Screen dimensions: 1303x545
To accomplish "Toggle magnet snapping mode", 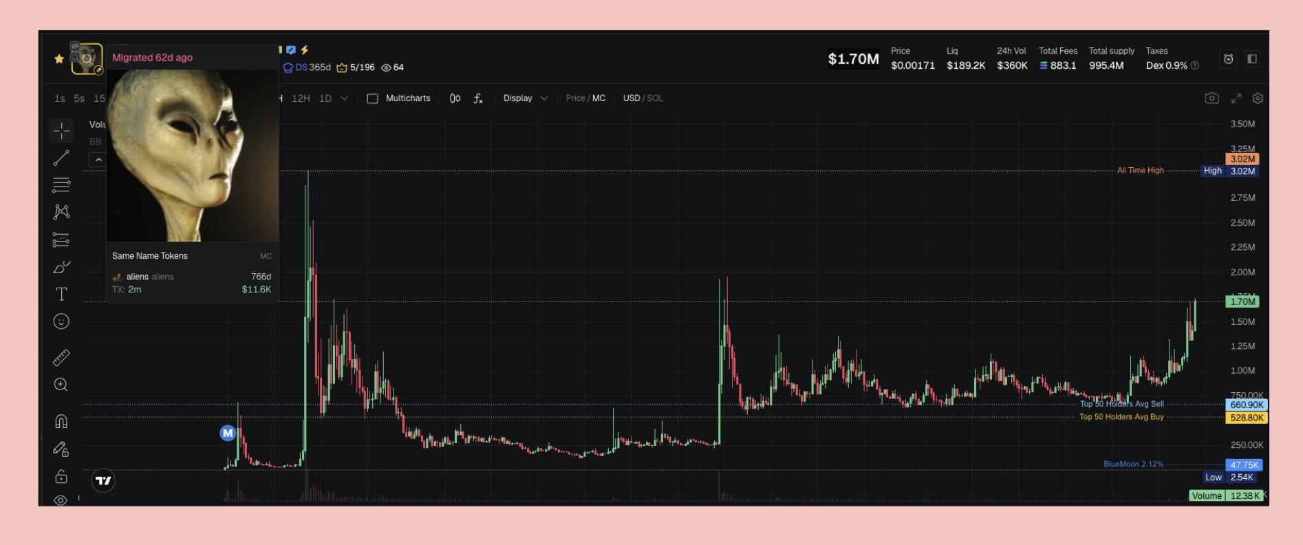I will pyautogui.click(x=61, y=421).
